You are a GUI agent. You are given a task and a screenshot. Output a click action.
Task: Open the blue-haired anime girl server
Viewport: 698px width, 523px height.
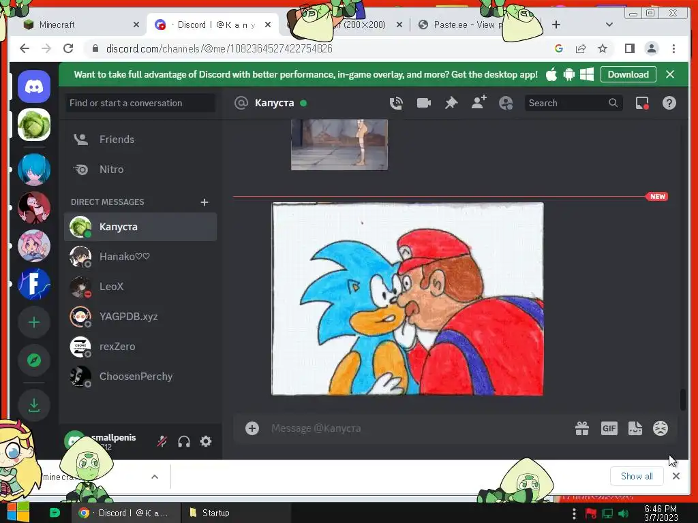34,169
